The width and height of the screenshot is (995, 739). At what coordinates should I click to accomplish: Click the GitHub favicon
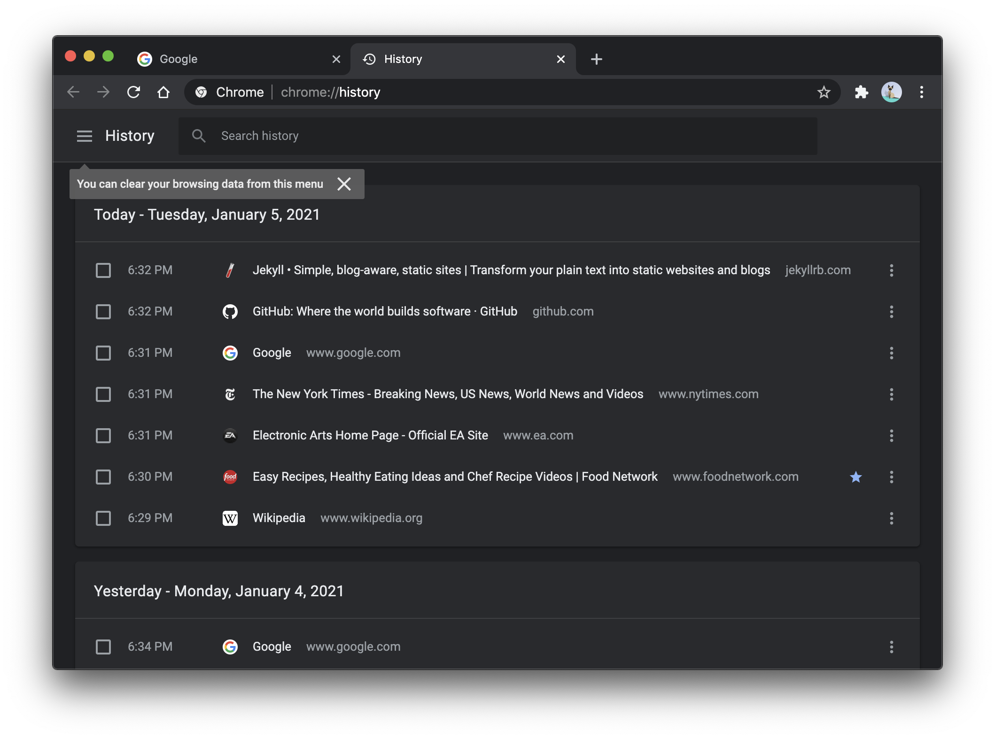click(230, 311)
